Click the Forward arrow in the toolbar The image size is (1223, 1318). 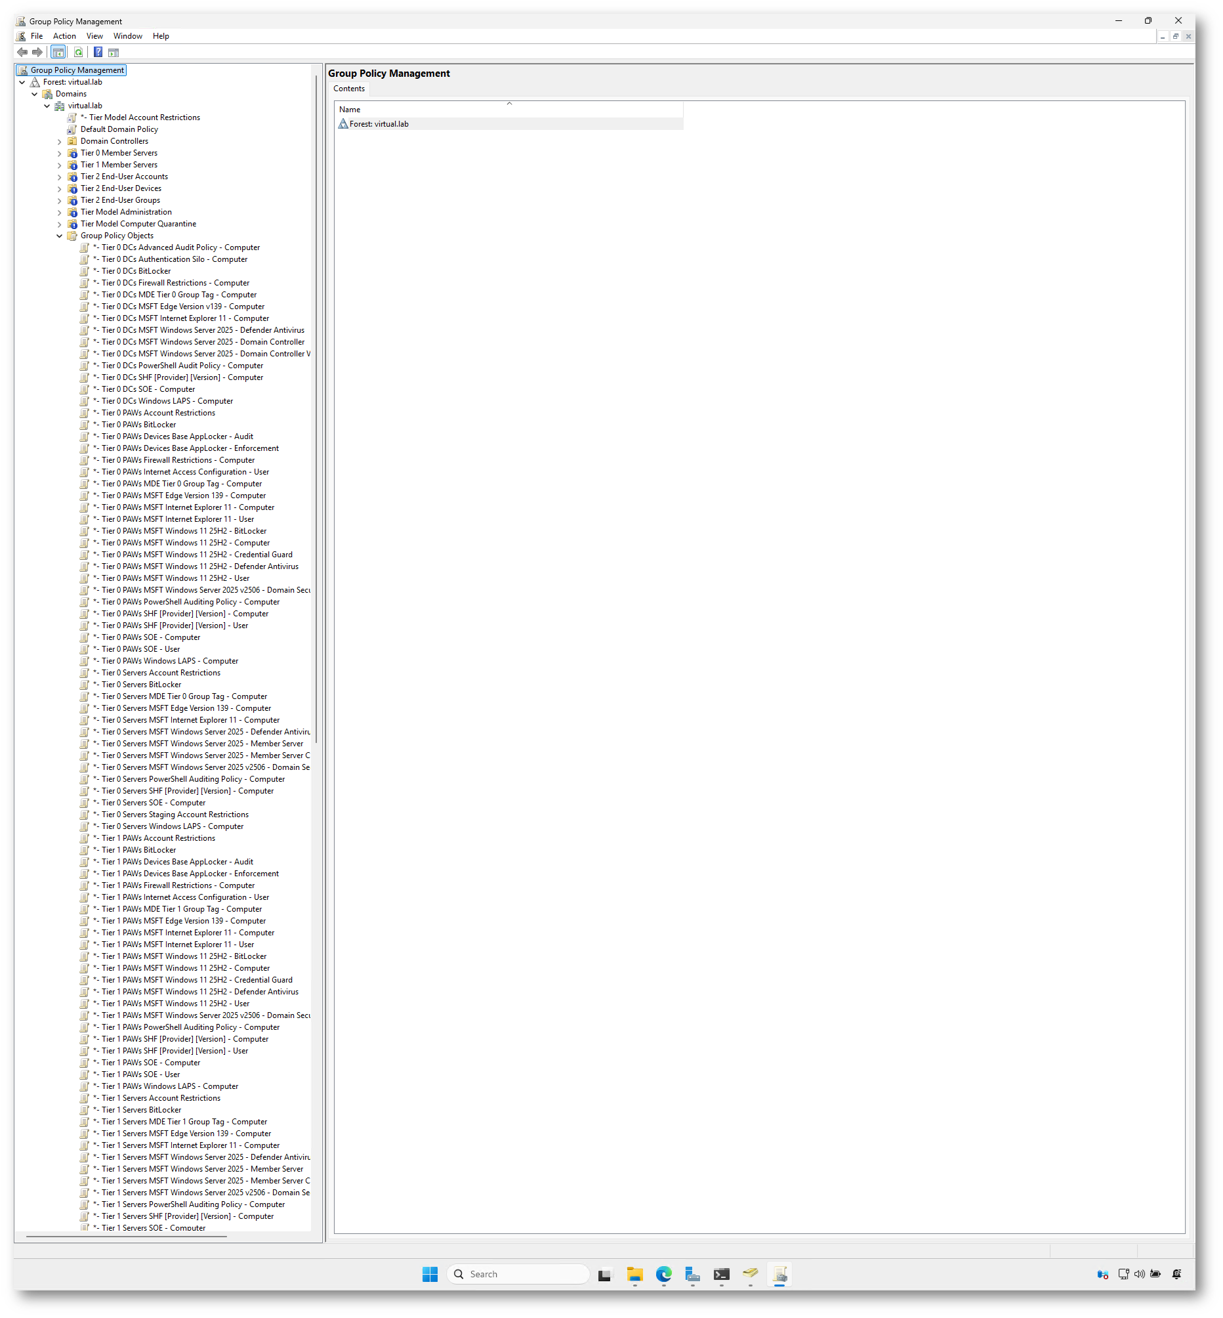pos(37,53)
